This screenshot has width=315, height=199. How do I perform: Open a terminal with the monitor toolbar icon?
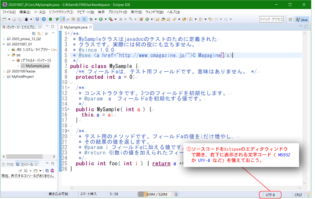[x=37, y=19]
